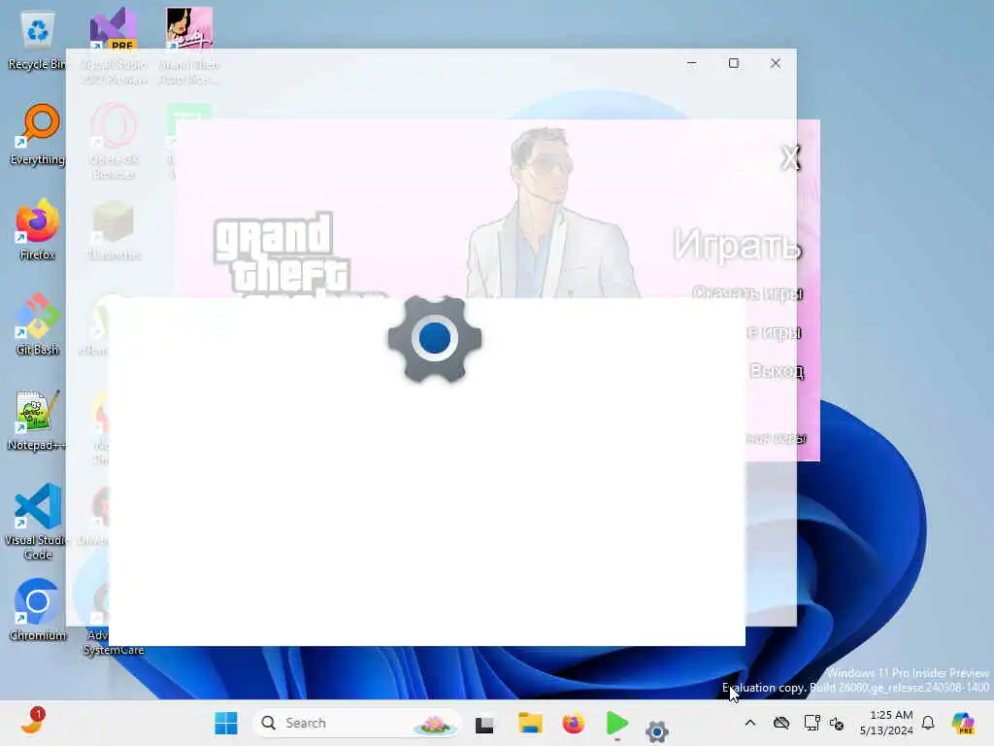994x746 pixels.
Task: Open the clock showing 1:25 AM
Action: tap(886, 723)
